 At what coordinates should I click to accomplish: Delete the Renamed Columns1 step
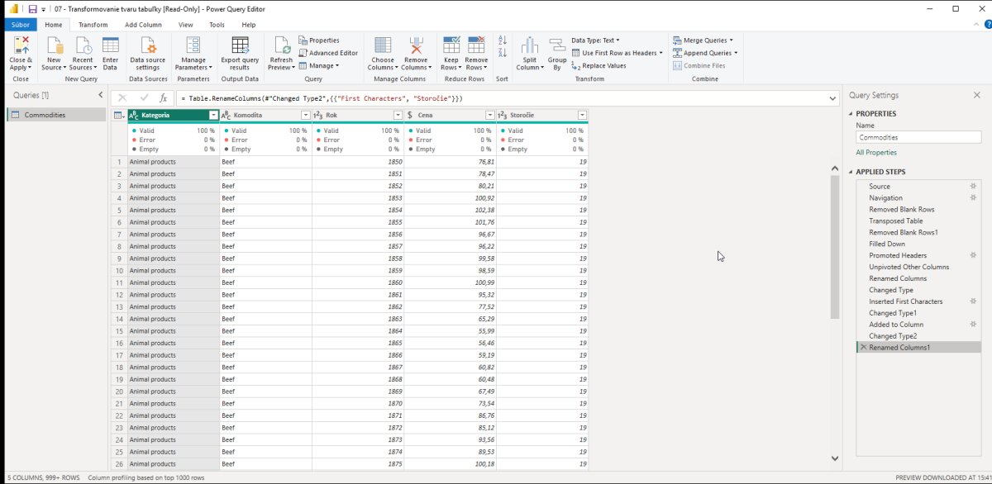pos(864,348)
